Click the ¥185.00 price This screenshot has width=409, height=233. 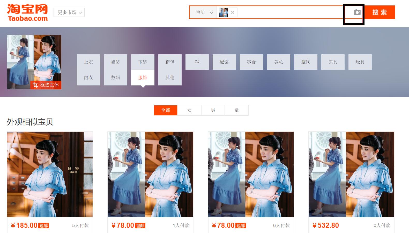pyautogui.click(x=24, y=225)
